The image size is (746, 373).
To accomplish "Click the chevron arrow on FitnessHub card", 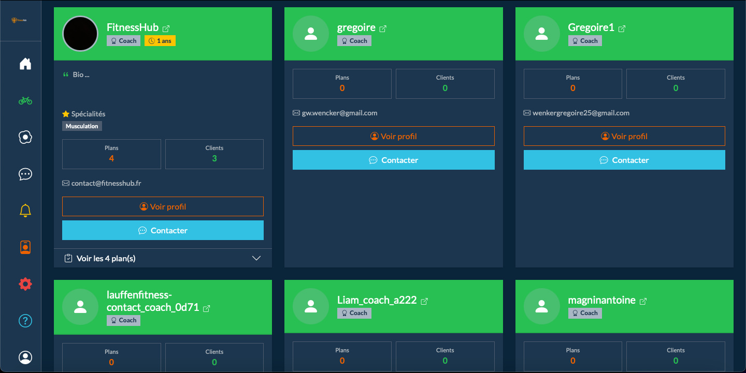I will 256,258.
